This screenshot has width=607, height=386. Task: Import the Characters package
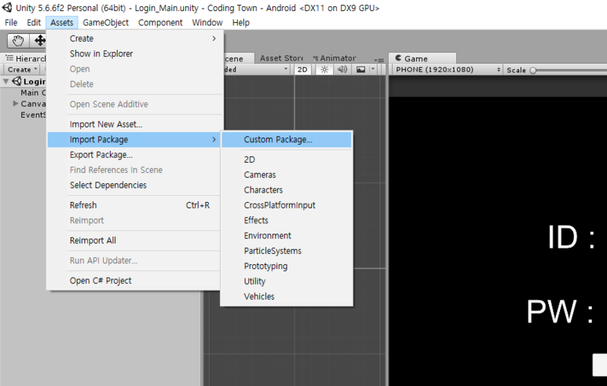[x=287, y=190]
